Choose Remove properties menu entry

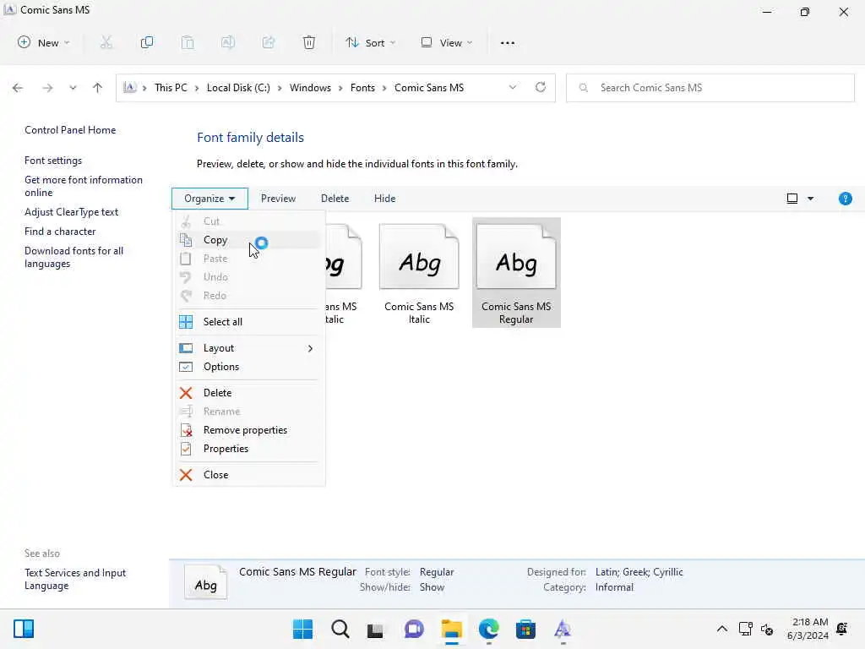248,430
